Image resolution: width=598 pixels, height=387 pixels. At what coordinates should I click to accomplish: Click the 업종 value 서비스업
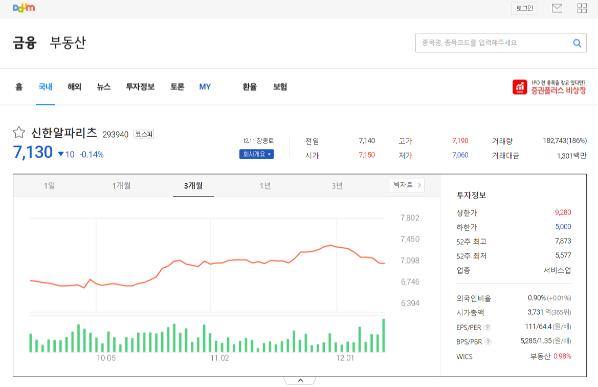[x=557, y=271]
